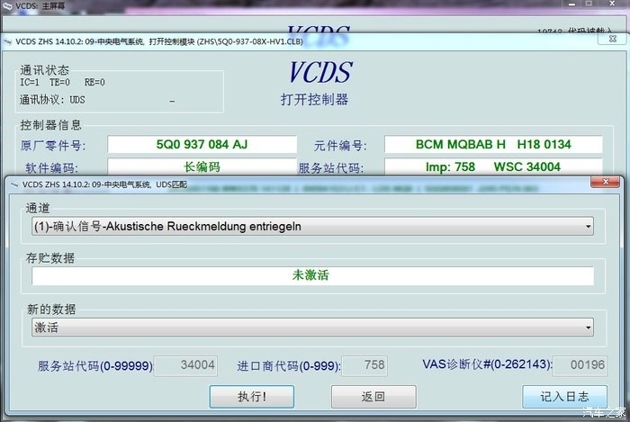Open the 通道 channel dropdown

(312, 226)
